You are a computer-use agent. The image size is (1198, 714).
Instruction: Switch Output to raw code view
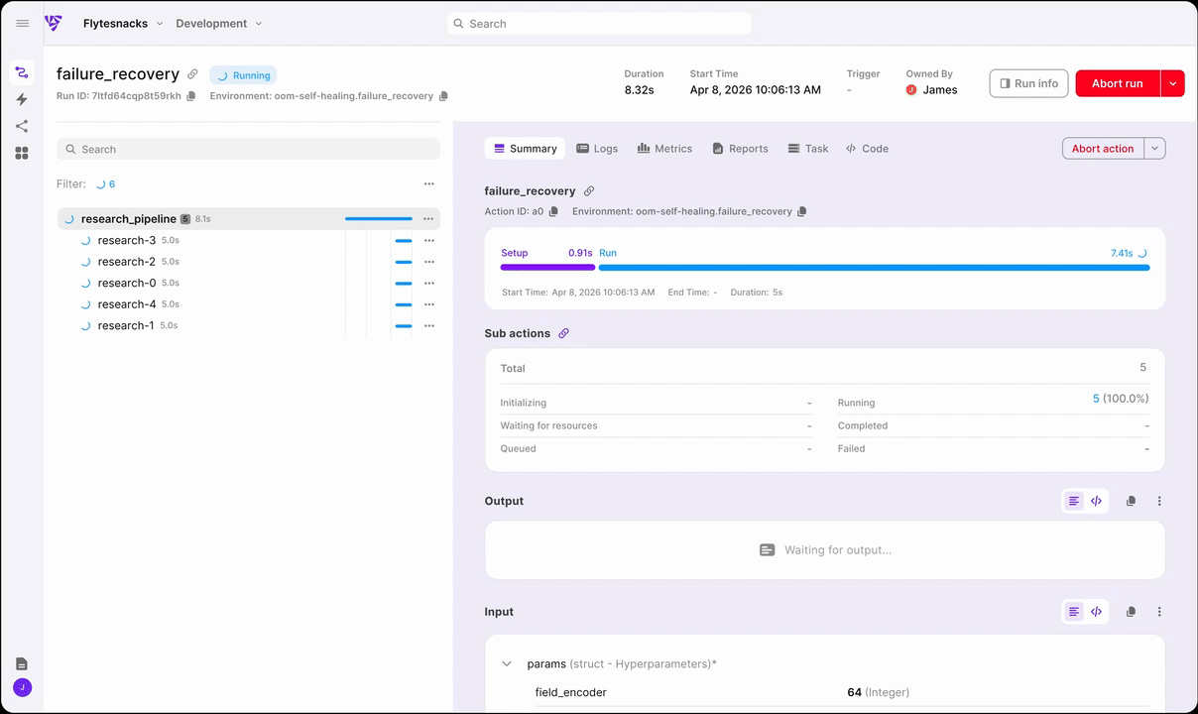point(1096,501)
